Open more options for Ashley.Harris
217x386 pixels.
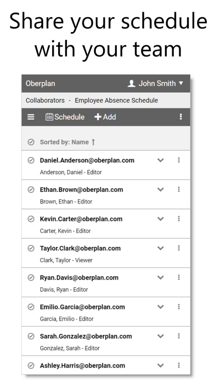(179, 365)
